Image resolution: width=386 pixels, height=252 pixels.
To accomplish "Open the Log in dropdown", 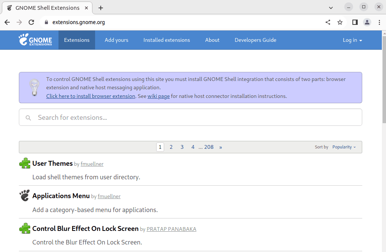I will pos(352,40).
